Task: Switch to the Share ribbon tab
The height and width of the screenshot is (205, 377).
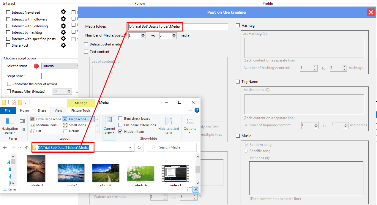Action: point(42,111)
